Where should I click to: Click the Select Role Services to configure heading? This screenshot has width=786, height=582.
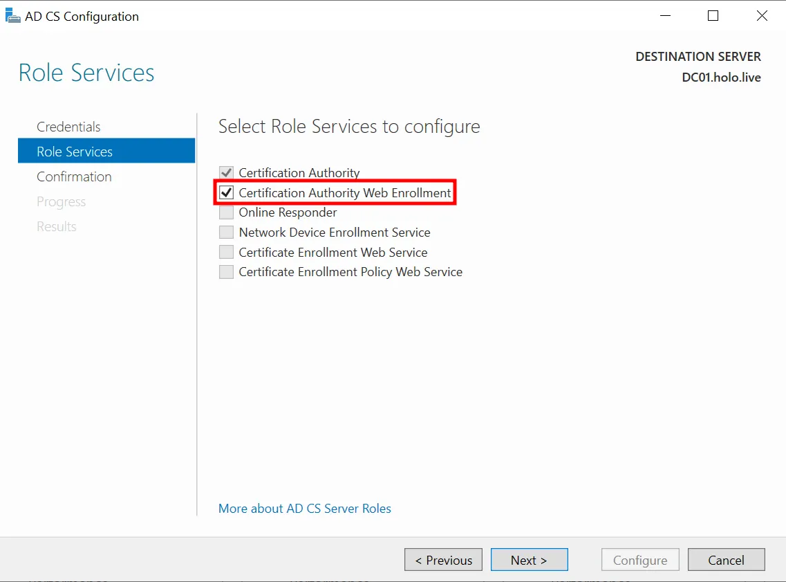click(x=349, y=127)
